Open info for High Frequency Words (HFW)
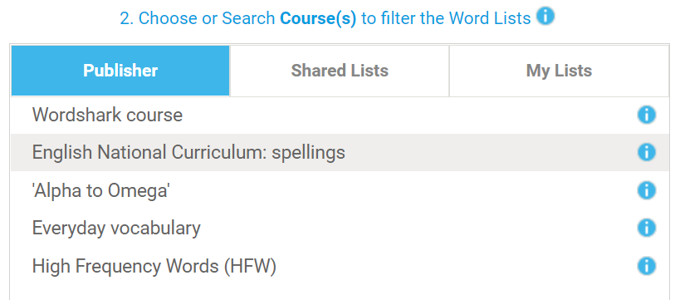Image resolution: width=680 pixels, height=300 pixels. coord(646,266)
